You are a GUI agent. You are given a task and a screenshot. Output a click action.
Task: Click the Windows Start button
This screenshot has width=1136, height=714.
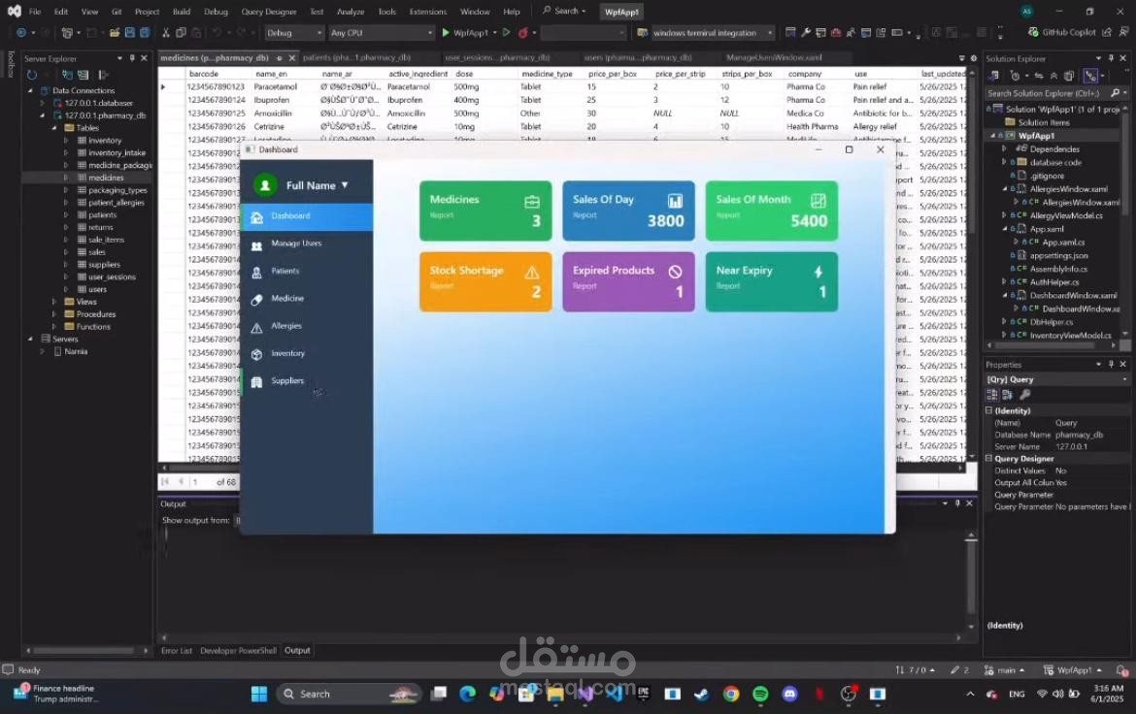(258, 694)
